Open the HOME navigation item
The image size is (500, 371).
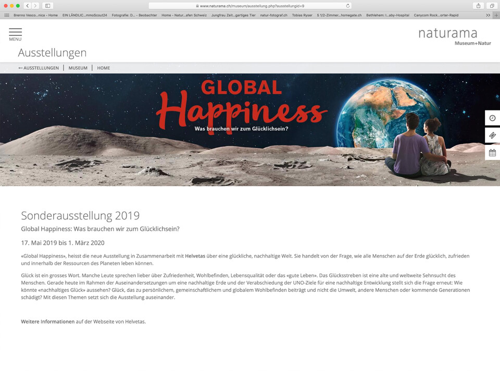coord(103,68)
